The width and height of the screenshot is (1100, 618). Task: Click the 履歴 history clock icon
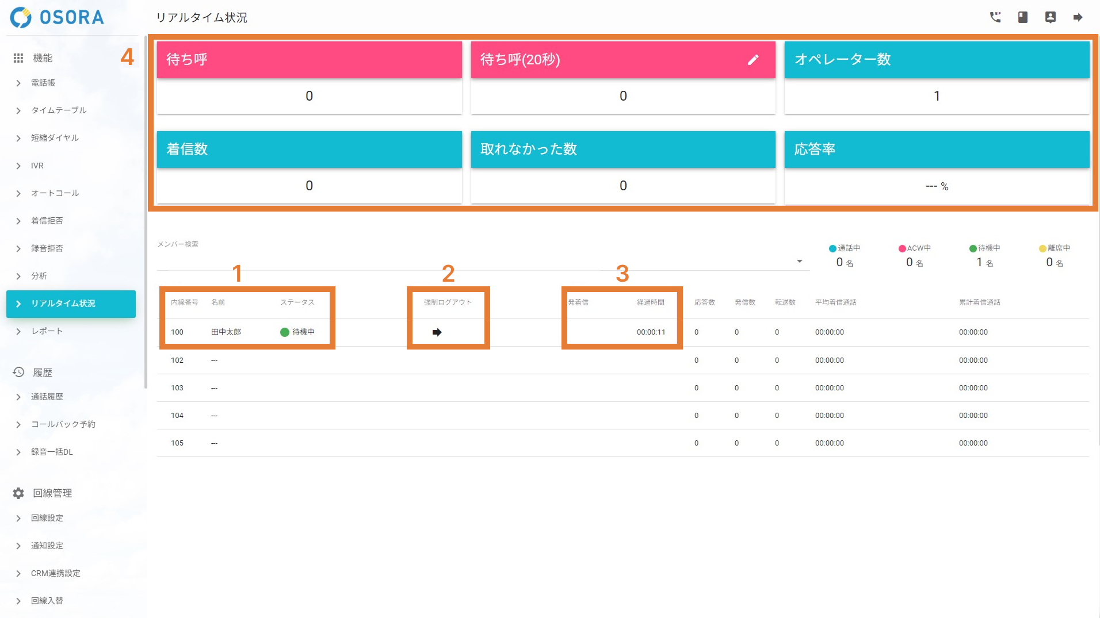click(x=18, y=373)
